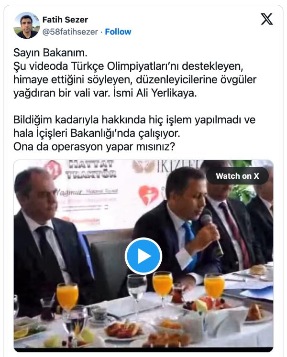This screenshot has width=287, height=357.
Task: Click the Follow link beside the handle
Action: point(118,32)
